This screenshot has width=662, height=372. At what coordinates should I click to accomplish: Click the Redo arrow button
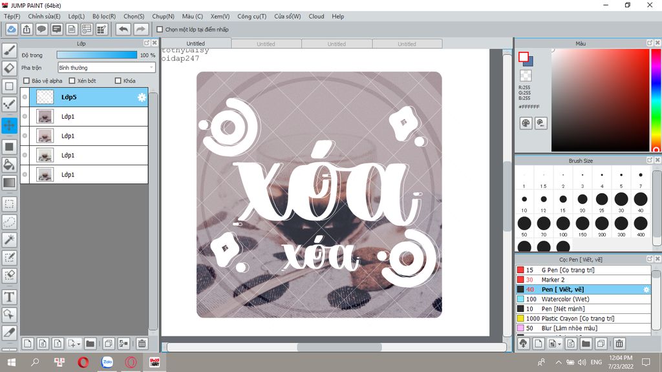click(x=141, y=29)
